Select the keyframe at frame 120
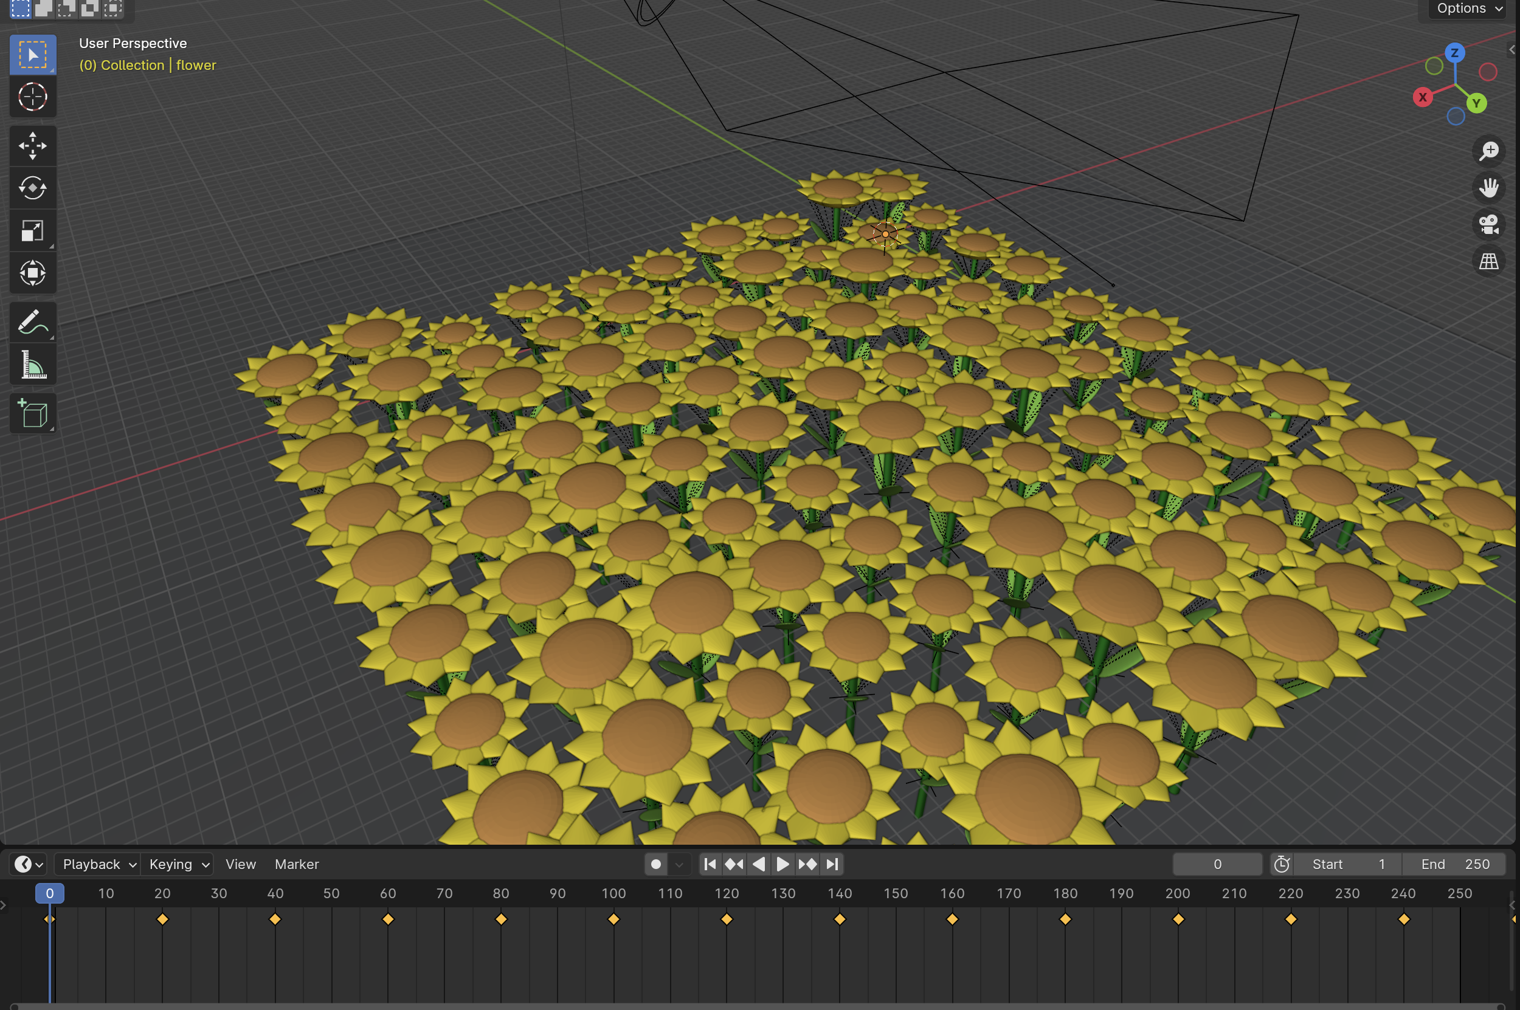Screen dimensions: 1520x1010 (x=726, y=919)
